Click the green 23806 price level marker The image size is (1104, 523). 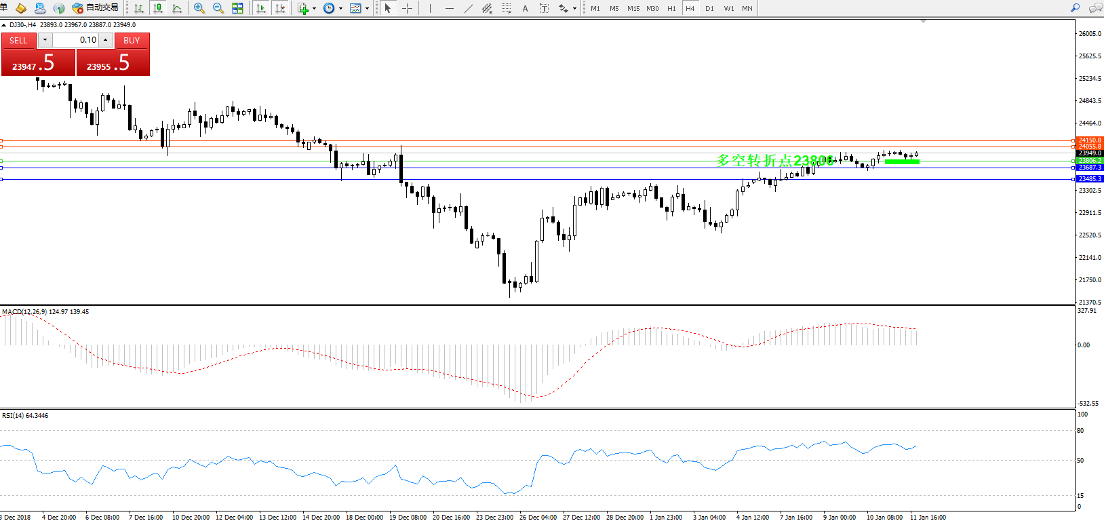pos(1090,160)
